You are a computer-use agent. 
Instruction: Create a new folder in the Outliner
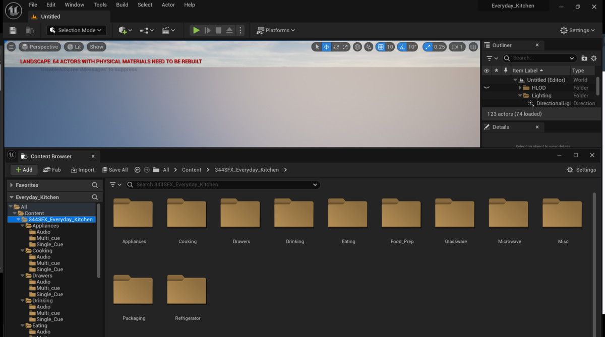click(584, 58)
